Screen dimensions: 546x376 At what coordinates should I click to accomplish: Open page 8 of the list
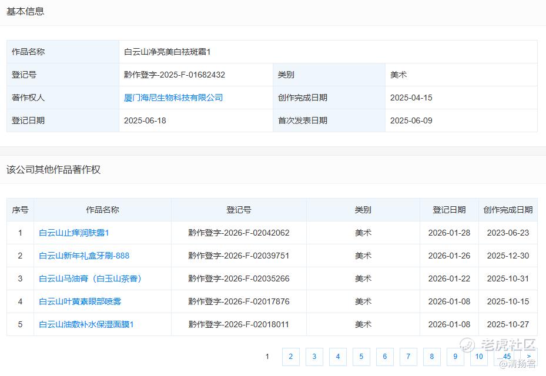tap(431, 357)
